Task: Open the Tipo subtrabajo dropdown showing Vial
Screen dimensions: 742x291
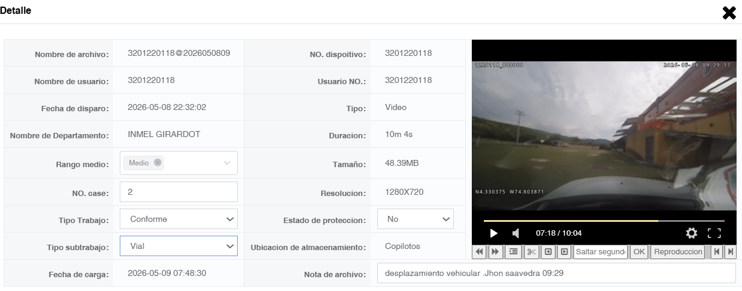Action: click(179, 246)
